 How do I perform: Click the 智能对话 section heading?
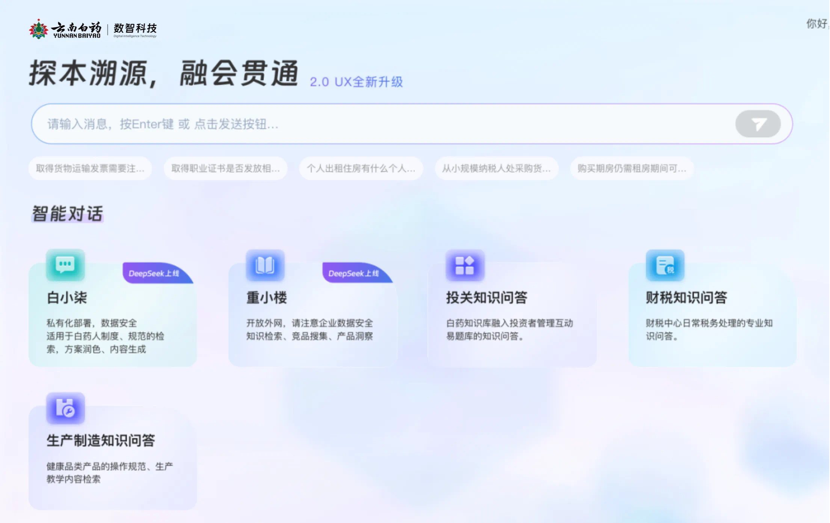coord(68,213)
